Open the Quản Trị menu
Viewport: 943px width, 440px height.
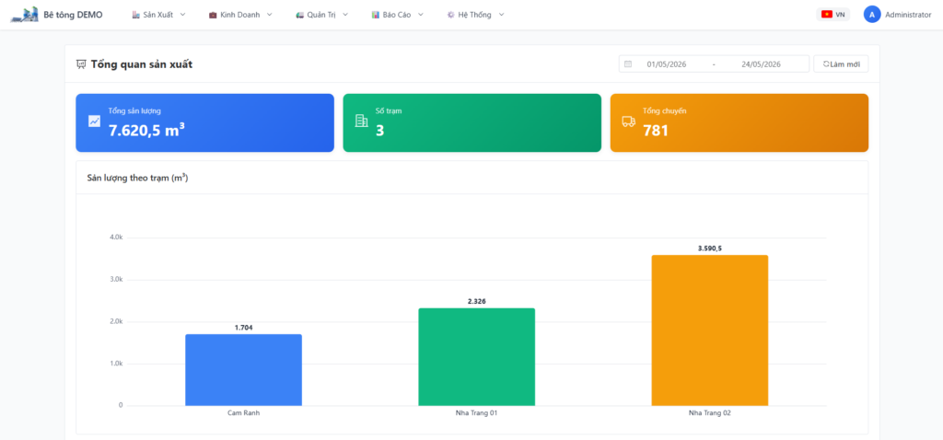point(321,15)
